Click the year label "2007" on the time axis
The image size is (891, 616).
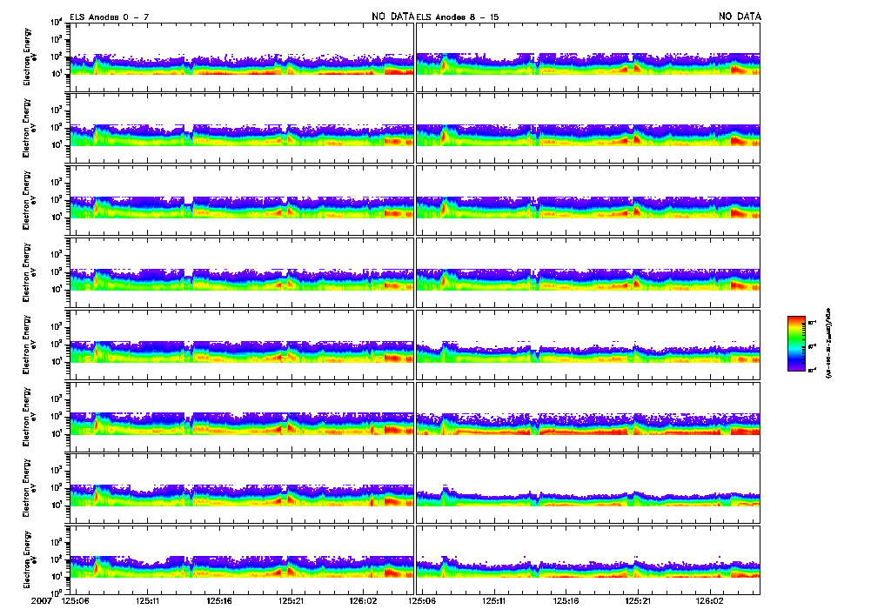click(x=42, y=600)
